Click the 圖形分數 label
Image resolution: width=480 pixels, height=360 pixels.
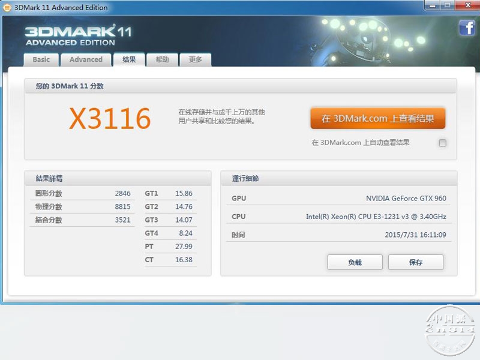(x=49, y=193)
